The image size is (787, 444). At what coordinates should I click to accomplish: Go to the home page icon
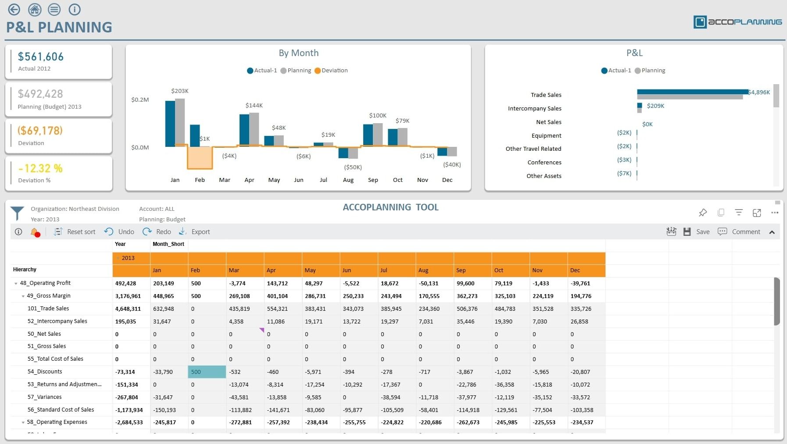(x=35, y=9)
